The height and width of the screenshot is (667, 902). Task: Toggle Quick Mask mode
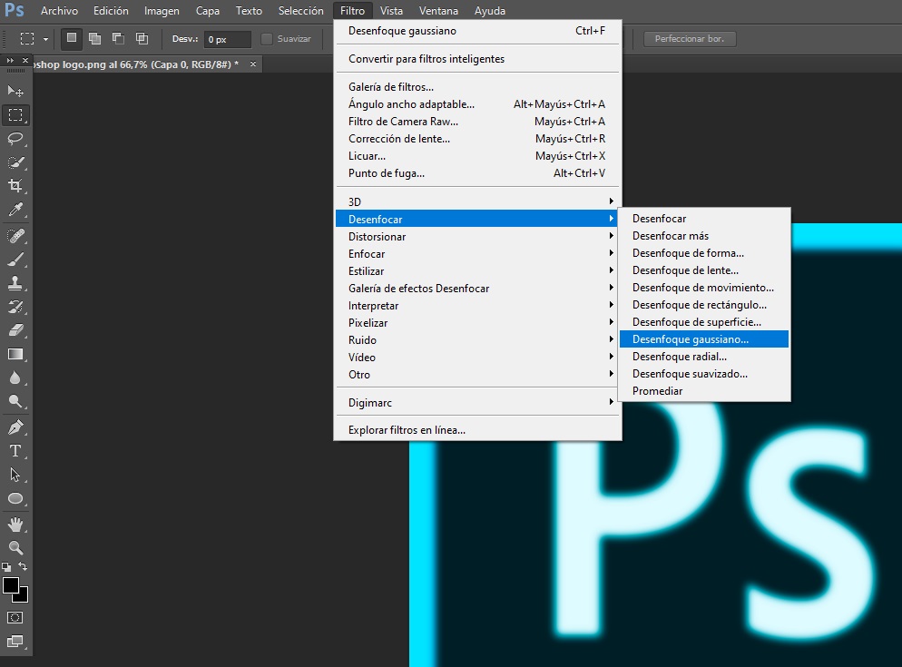coord(15,617)
